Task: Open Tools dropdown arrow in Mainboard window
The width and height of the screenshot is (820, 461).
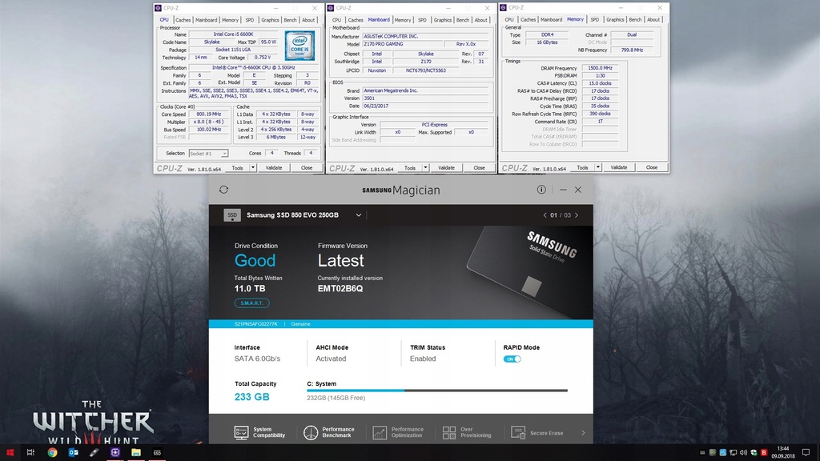Action: (426, 168)
